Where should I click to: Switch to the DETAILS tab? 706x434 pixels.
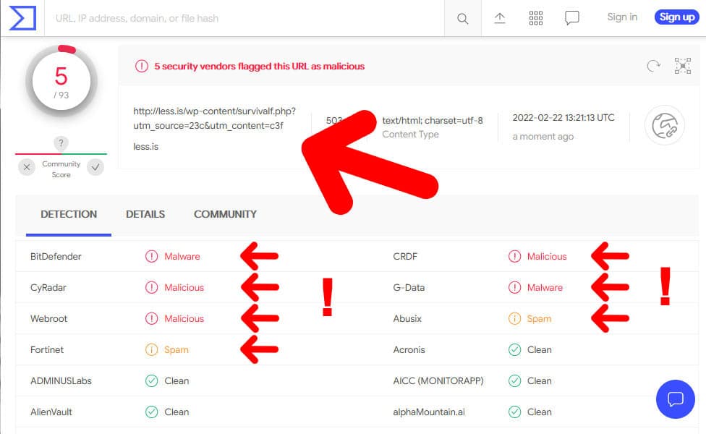pos(145,214)
